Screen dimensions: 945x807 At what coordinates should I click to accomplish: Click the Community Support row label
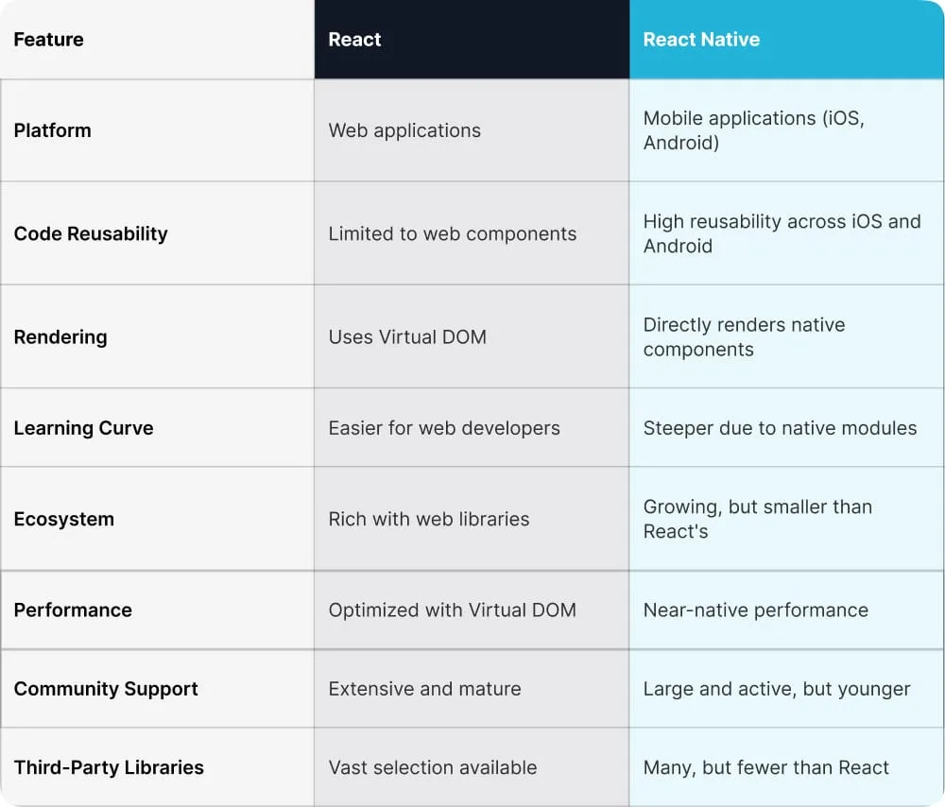pos(106,689)
